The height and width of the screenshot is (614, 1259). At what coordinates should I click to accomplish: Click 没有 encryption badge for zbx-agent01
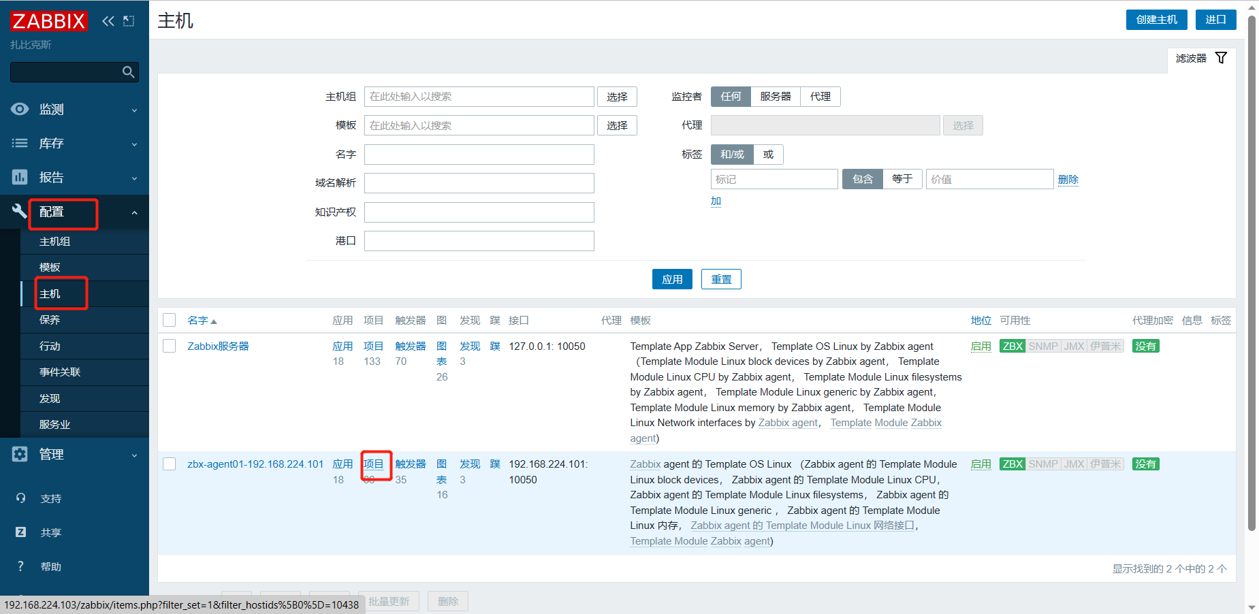pos(1145,464)
